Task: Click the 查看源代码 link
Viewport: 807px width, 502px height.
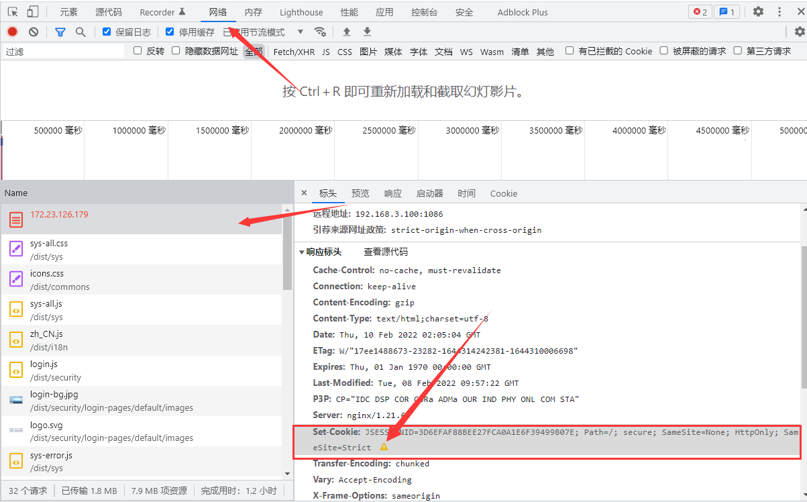Action: point(386,252)
